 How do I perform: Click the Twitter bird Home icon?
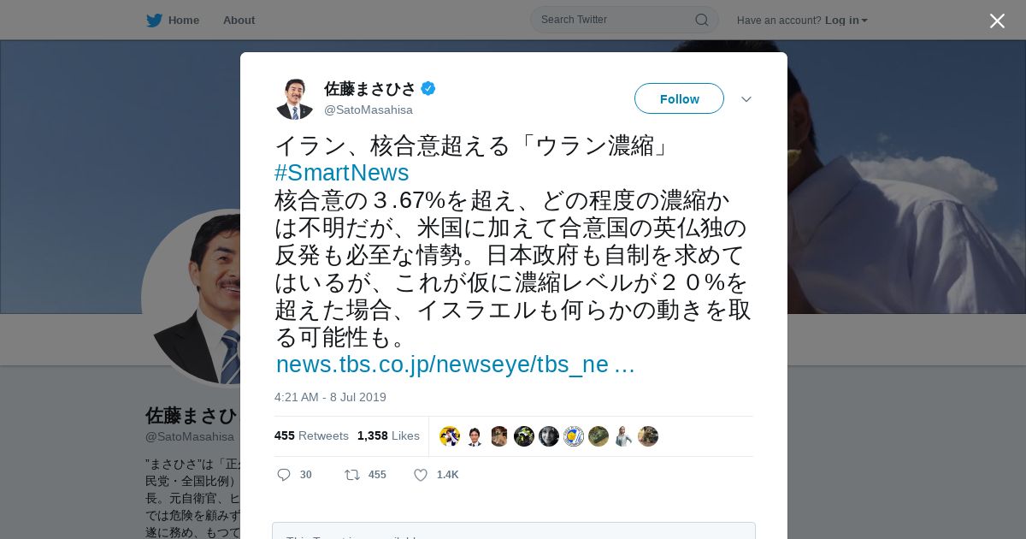(x=154, y=21)
